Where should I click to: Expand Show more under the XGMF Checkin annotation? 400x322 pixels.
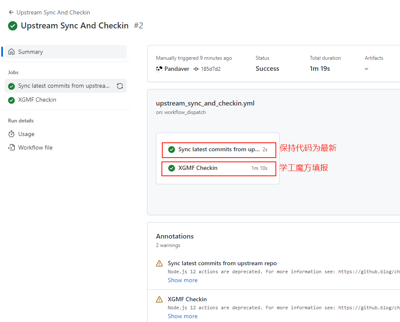(x=183, y=316)
